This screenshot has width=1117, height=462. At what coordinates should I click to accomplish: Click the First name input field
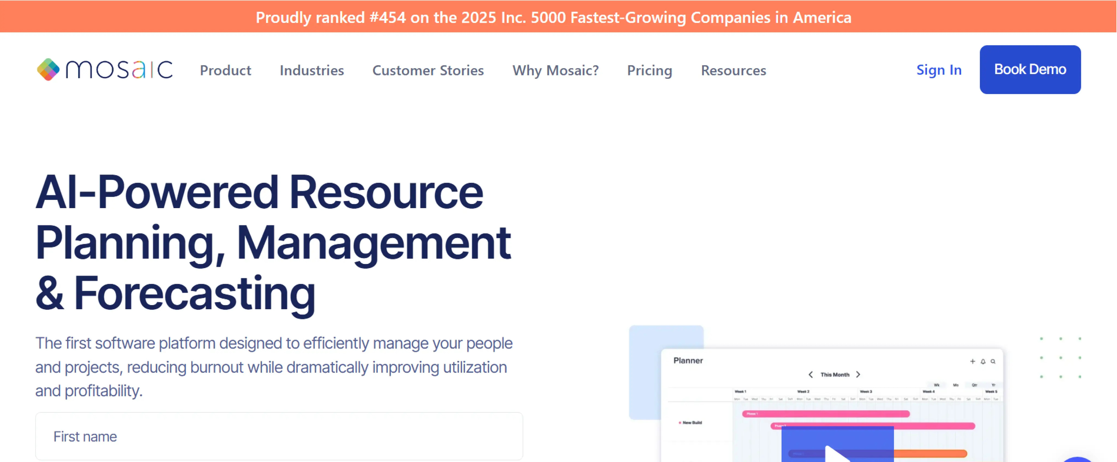279,436
